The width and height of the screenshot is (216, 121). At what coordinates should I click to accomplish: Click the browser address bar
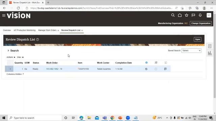point(101,8)
